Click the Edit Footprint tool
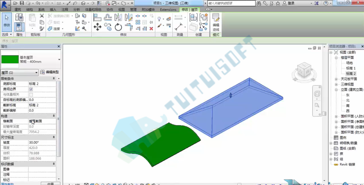This screenshot has width=364, height=185. [x=216, y=22]
